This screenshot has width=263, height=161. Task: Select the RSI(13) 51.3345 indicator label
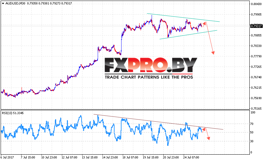pyautogui.click(x=13, y=113)
